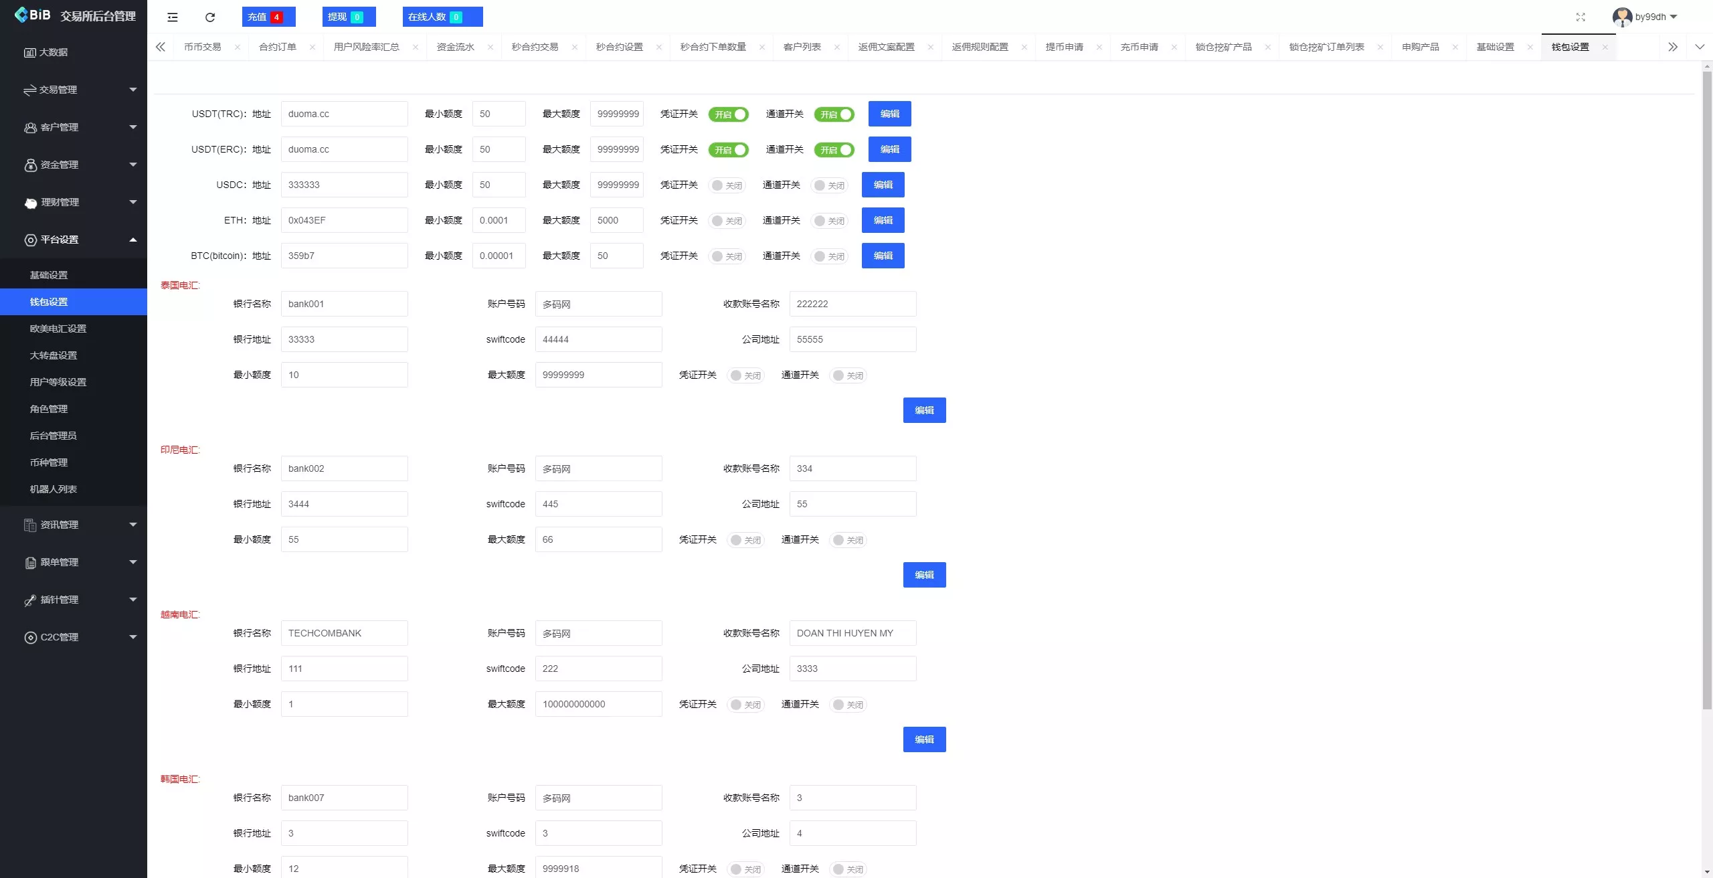Viewport: 1713px width, 878px height.
Task: Toggle USDC 通道开关 switch on
Action: coord(829,185)
